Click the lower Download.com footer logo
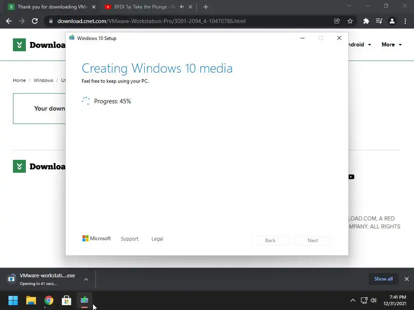Viewport: 414px width, 310px height. tap(19, 166)
